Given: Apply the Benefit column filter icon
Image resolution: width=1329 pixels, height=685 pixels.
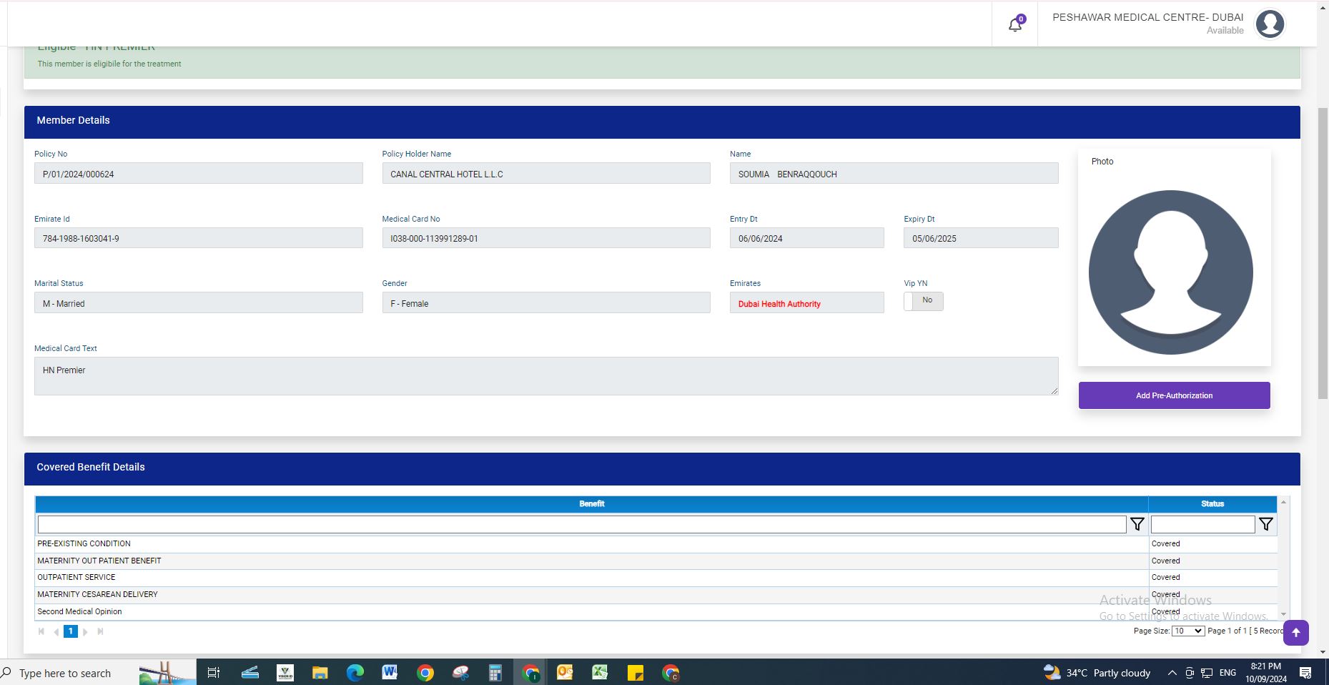Looking at the screenshot, I should click(1137, 524).
